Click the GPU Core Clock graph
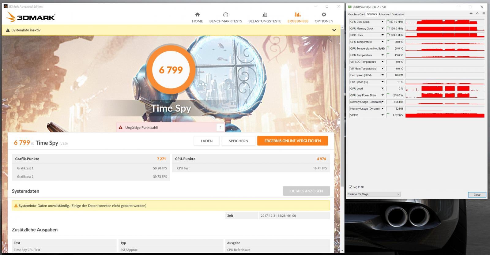Image resolution: width=490 pixels, height=255 pixels. point(445,22)
